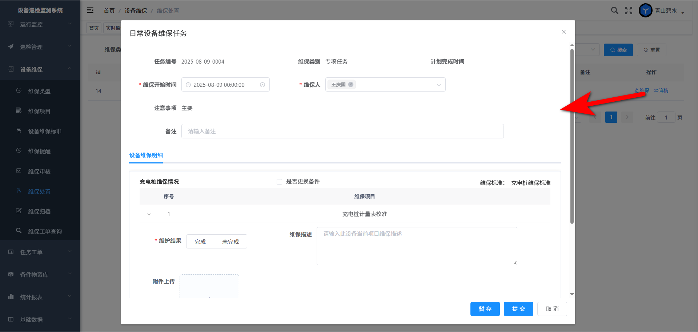The width and height of the screenshot is (698, 332).
Task: Click the user avatar icon
Action: [x=645, y=11]
